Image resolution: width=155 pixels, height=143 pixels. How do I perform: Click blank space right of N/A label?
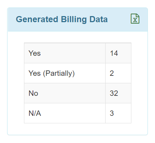tap(73, 113)
